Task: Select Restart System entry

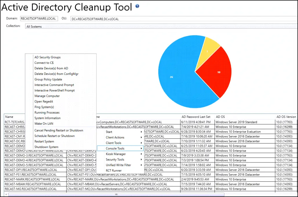Action: [44, 141]
